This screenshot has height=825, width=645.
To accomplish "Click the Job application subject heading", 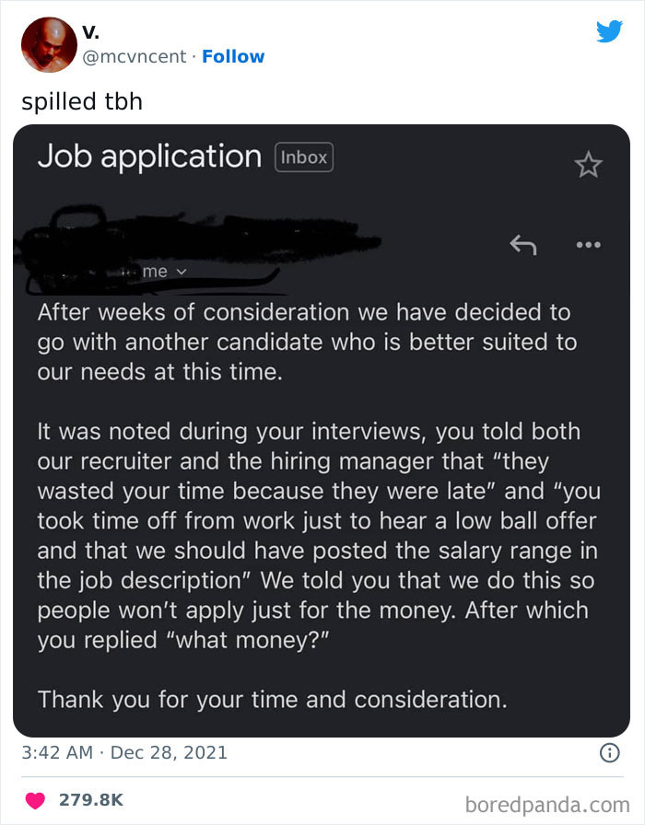I will 149,157.
